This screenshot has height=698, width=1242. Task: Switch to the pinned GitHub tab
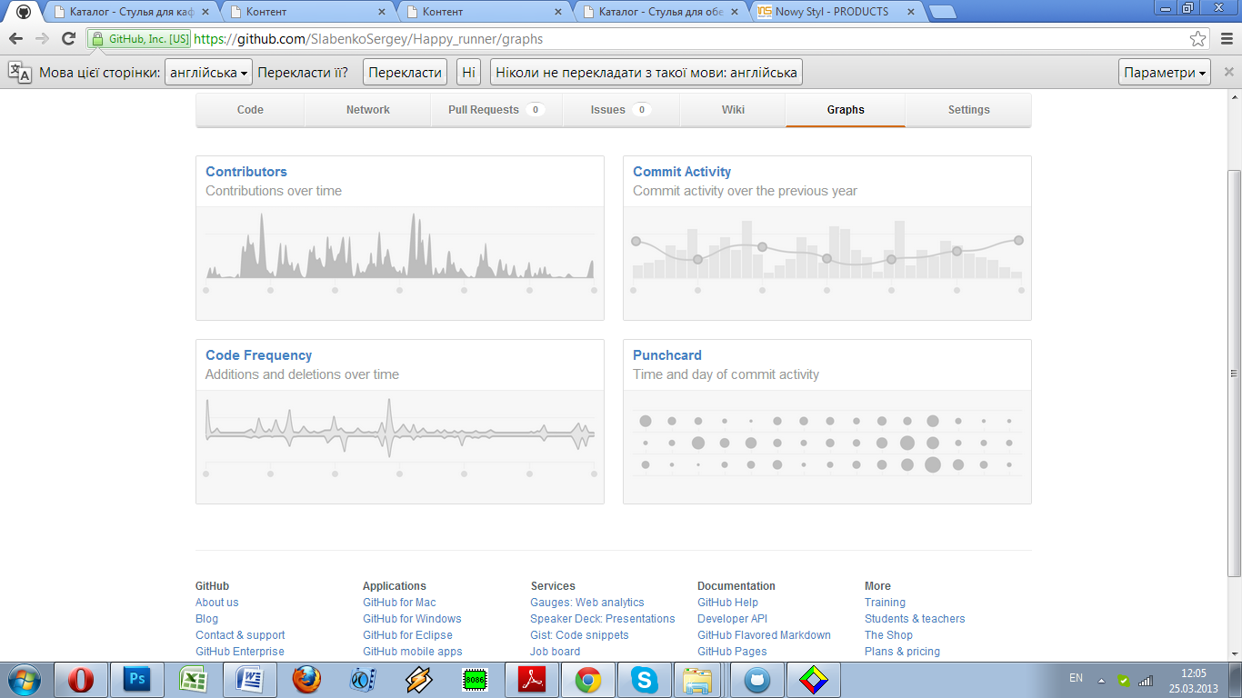pyautogui.click(x=24, y=12)
